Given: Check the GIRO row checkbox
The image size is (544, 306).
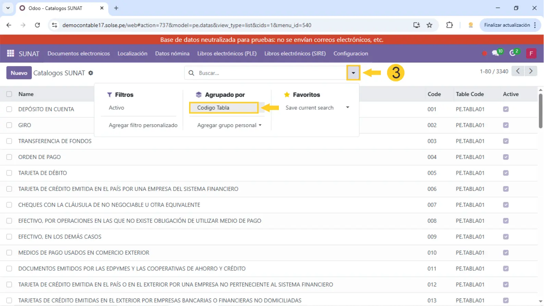Looking at the screenshot, I should (x=9, y=125).
